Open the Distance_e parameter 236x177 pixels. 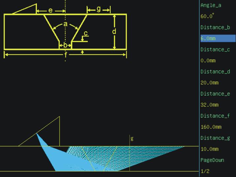(215, 94)
